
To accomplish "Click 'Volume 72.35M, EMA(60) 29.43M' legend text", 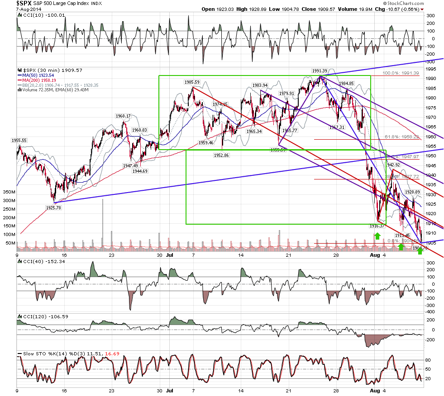I will coord(55,90).
